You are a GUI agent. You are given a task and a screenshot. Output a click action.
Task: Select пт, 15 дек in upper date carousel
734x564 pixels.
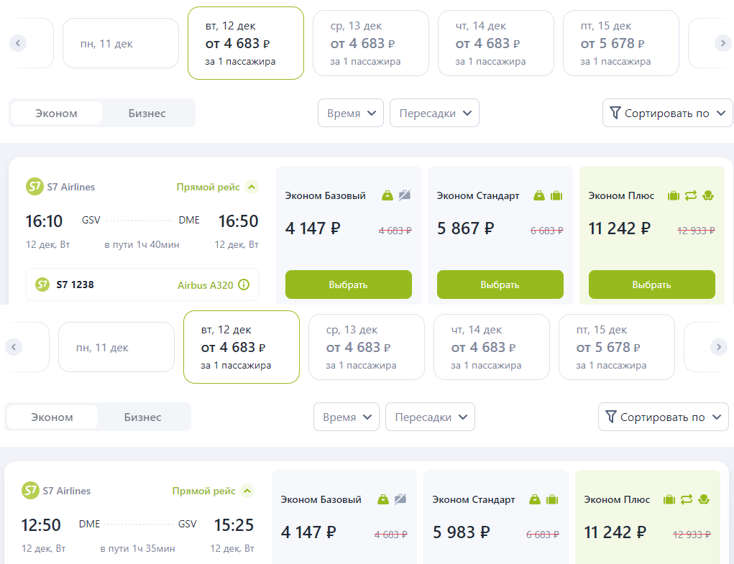pyautogui.click(x=620, y=43)
